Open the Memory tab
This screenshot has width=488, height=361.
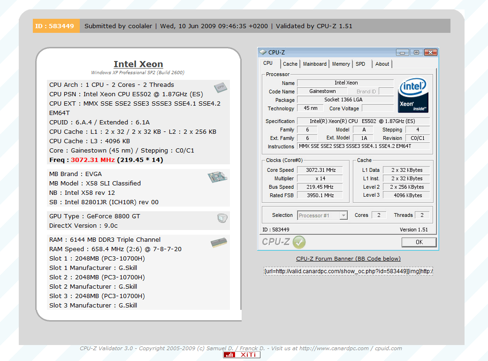(x=341, y=64)
